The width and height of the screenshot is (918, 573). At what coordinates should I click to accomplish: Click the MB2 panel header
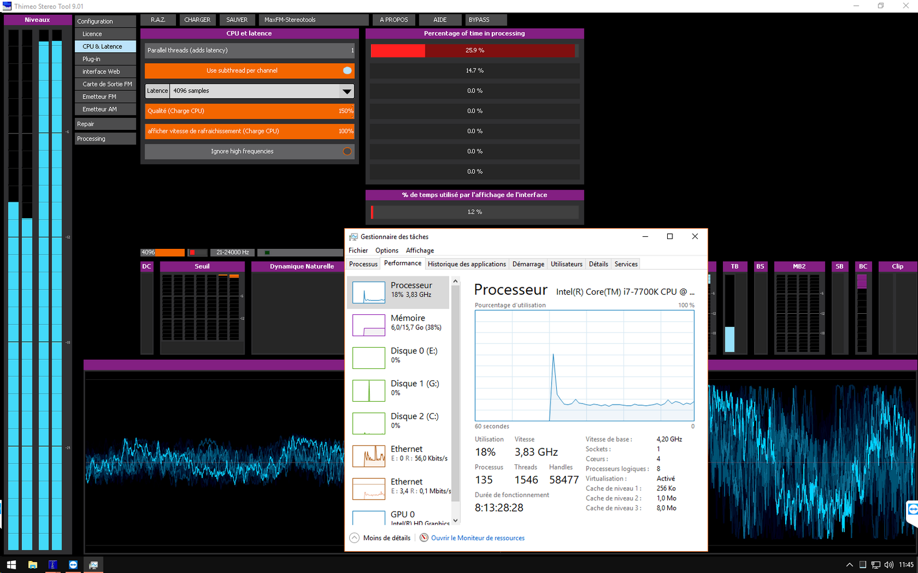pos(799,267)
